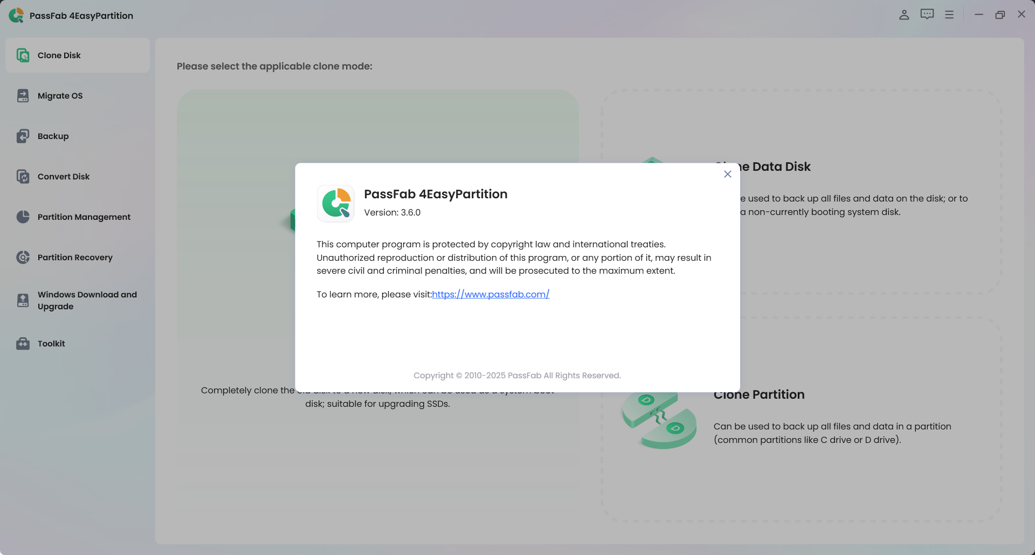The image size is (1035, 555).
Task: Restore down the PassFab window
Action: click(x=1000, y=15)
